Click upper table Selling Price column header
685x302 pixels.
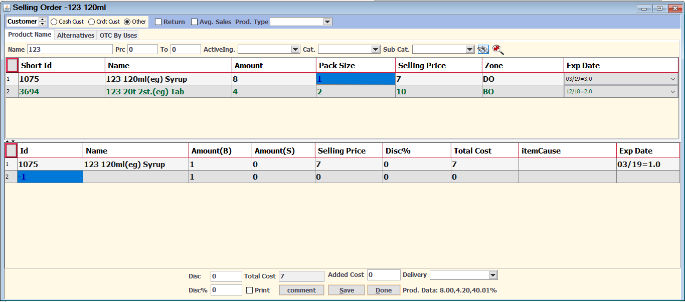coord(439,65)
